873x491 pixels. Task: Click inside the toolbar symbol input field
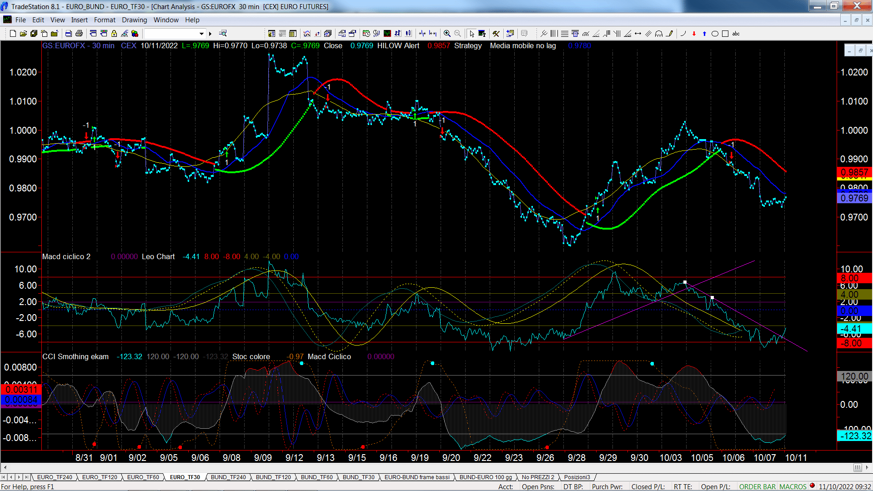(x=171, y=34)
